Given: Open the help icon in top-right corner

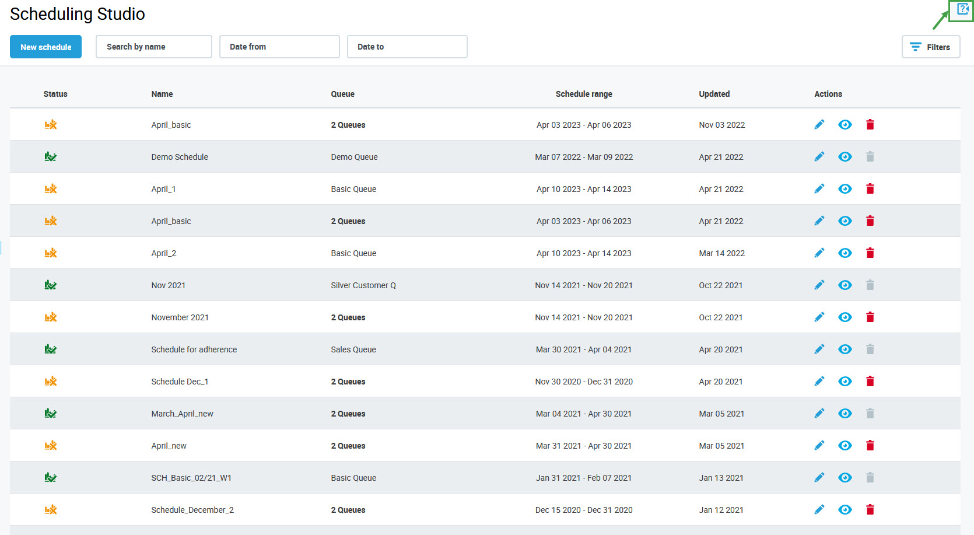Looking at the screenshot, I should (x=962, y=9).
